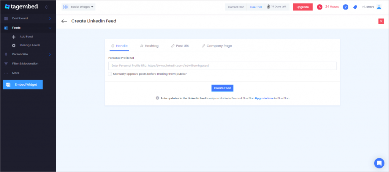Click the tagembed logo

click(x=21, y=7)
